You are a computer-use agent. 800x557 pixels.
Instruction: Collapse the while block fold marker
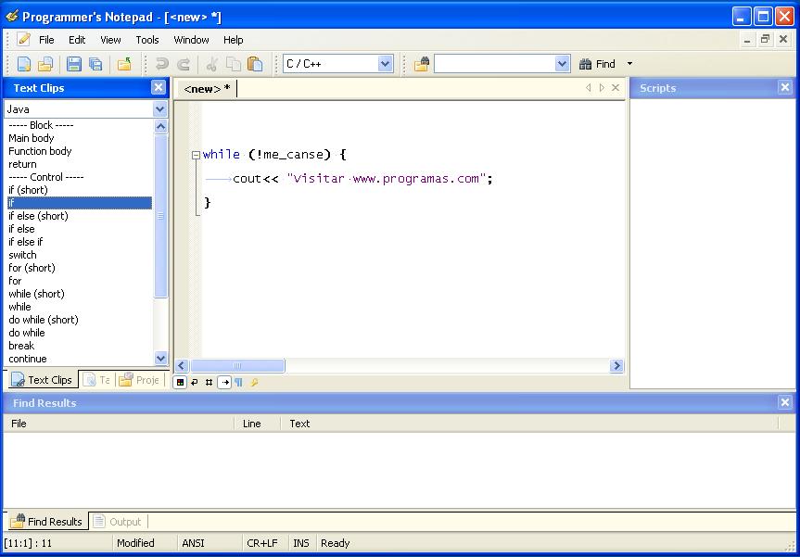[x=196, y=155]
